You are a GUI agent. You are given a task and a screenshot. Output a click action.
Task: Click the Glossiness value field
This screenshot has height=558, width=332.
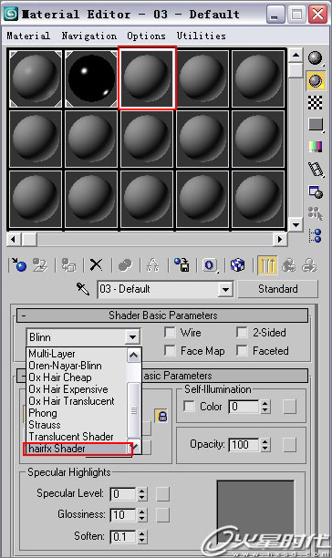tap(123, 514)
